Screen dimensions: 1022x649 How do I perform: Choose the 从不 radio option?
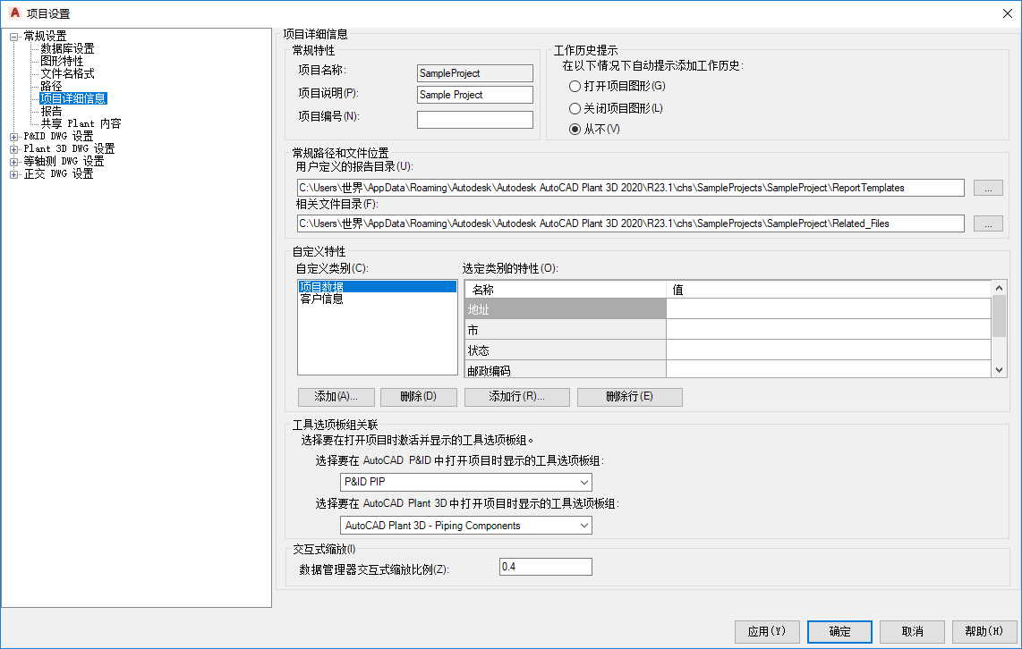(x=594, y=129)
